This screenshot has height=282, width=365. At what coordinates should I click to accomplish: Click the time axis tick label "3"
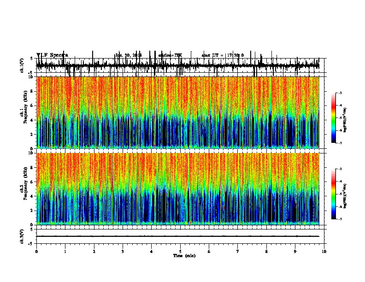123,252
